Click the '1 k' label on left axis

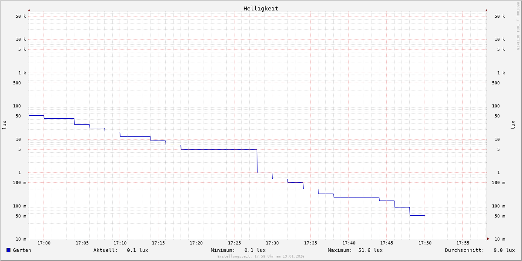click(22, 73)
